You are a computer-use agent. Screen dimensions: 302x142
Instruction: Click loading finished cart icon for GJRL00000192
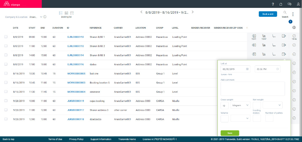point(274,36)
